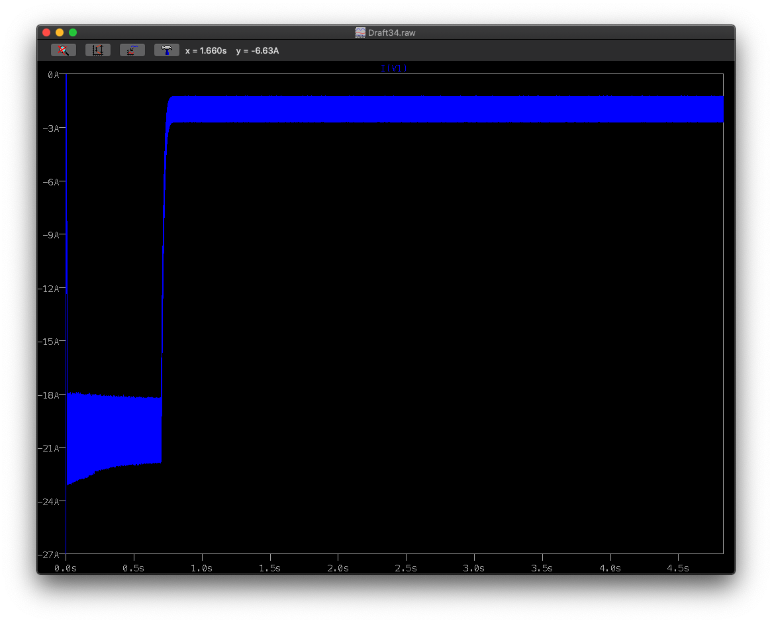Image resolution: width=772 pixels, height=623 pixels.
Task: Click the -6A vertical axis label
Action: (x=51, y=182)
